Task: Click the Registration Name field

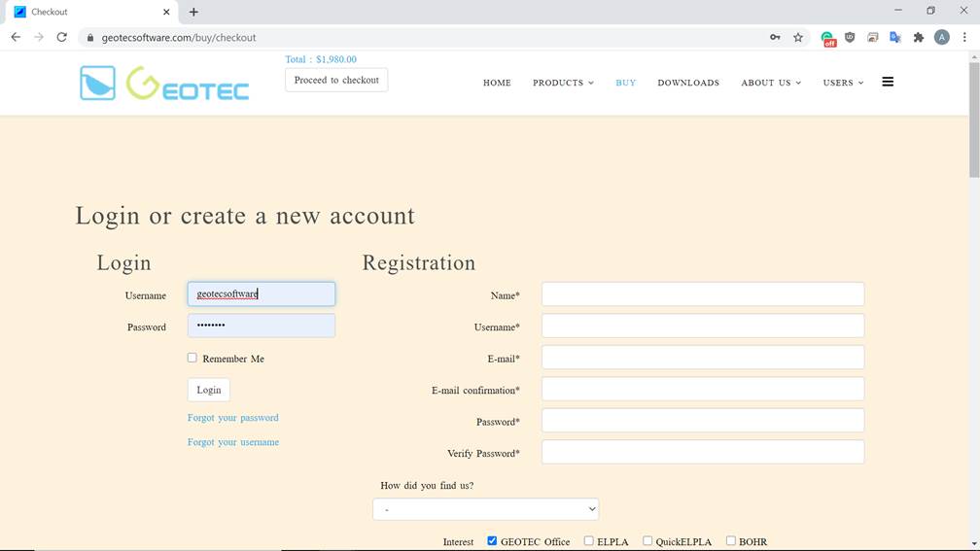Action: [703, 294]
